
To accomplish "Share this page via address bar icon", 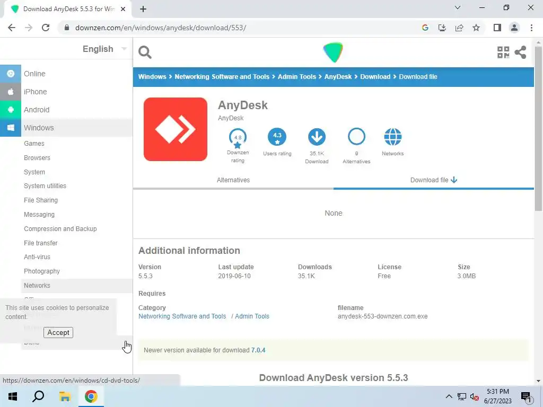I will click(x=459, y=28).
